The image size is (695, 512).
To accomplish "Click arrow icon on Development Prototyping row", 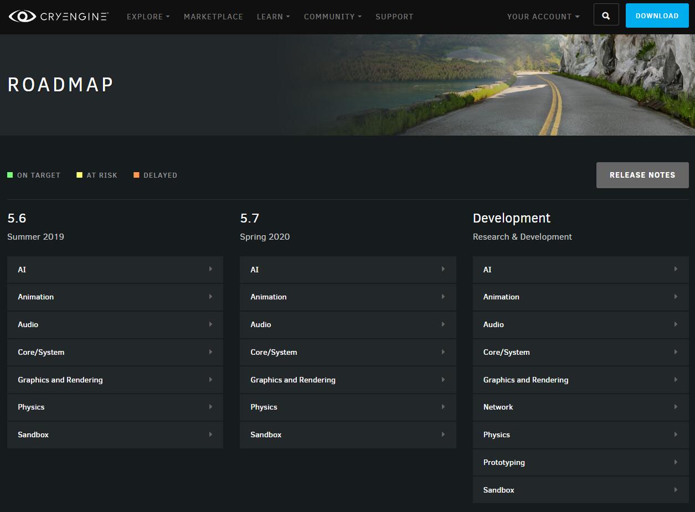I will click(x=676, y=462).
